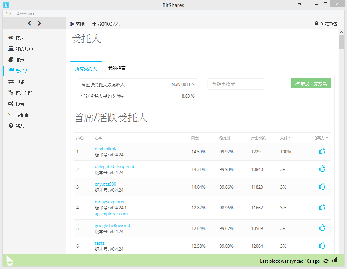This screenshot has width=347, height=269.
Task: Click the double-arrow icon in the title bar
Action: click(299, 4)
